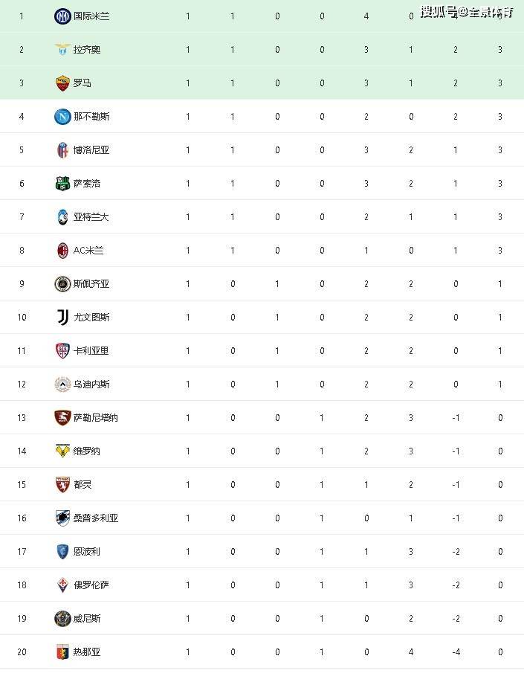Click the Lazio eagle crest icon
Viewport: 524px width, 679px height.
(62, 50)
